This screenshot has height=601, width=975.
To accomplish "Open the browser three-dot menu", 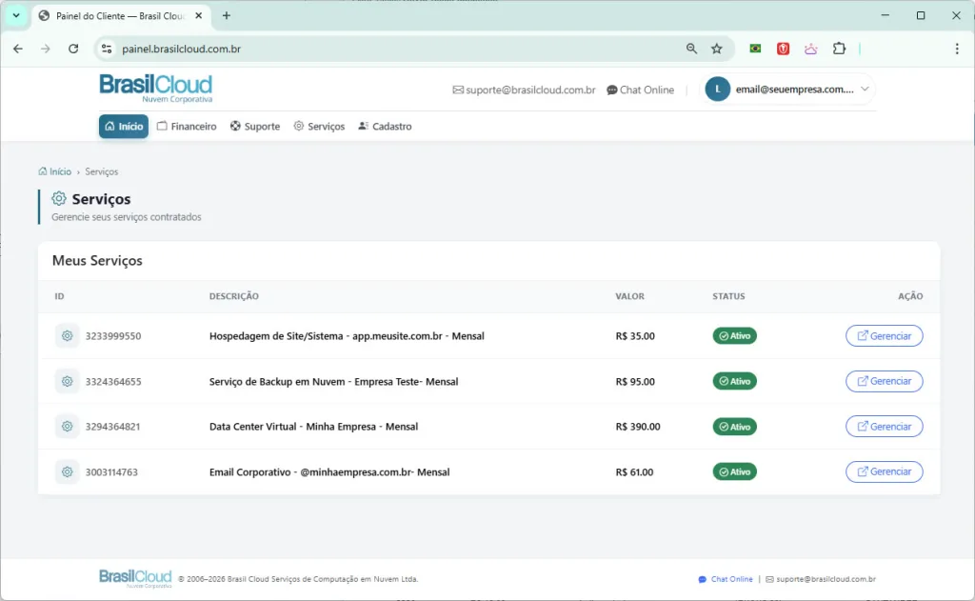I will (956, 48).
